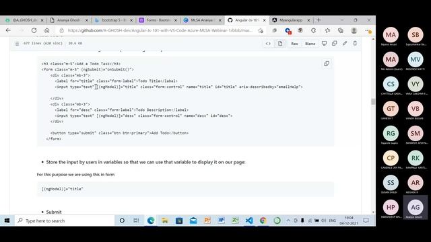Edit this file with pencil icon
Viewport: 431px width, 242px height.
(x=345, y=43)
